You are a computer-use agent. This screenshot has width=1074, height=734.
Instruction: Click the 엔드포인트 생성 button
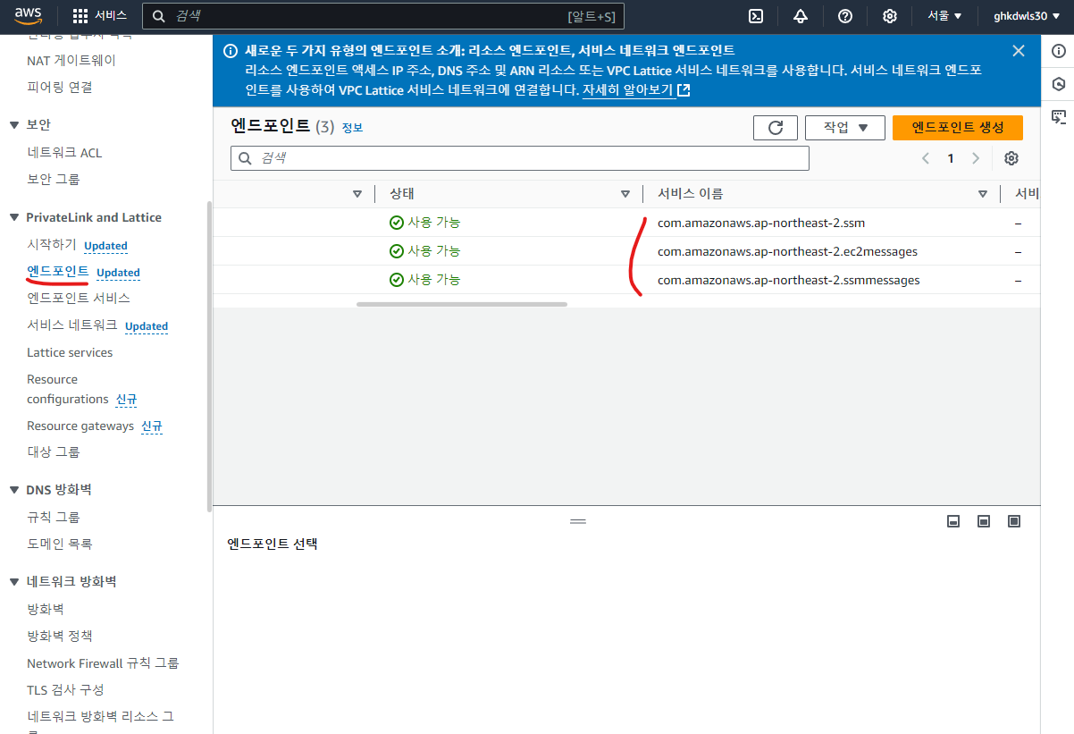[958, 128]
